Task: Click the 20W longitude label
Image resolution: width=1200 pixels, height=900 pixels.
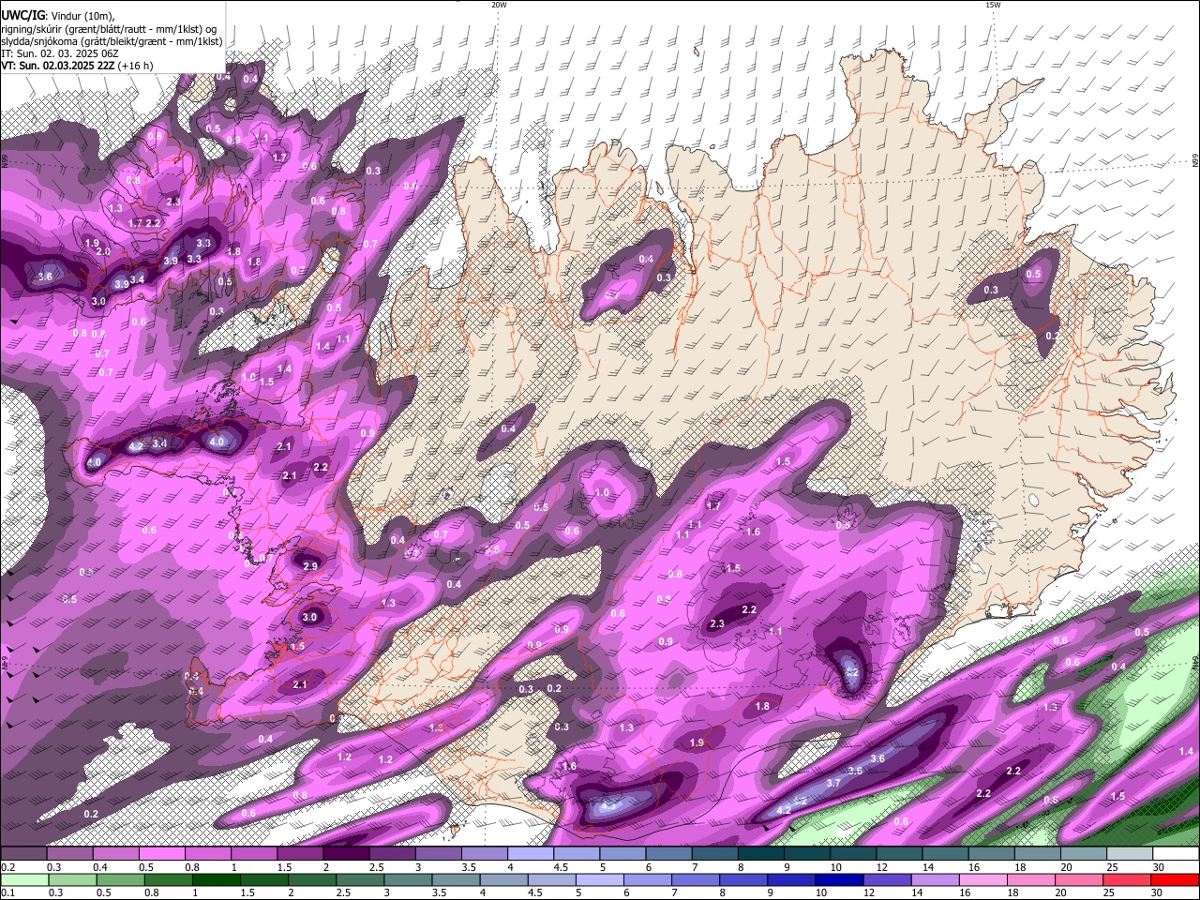Action: (x=500, y=5)
